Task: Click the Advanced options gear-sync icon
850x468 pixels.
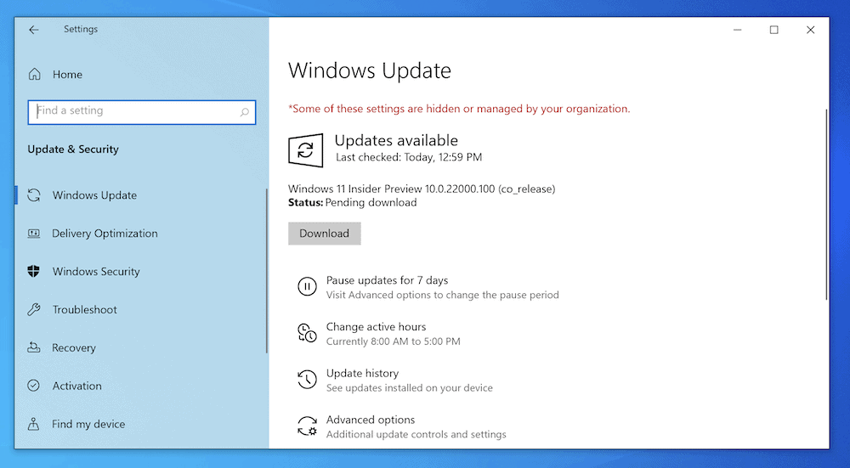Action: click(307, 426)
